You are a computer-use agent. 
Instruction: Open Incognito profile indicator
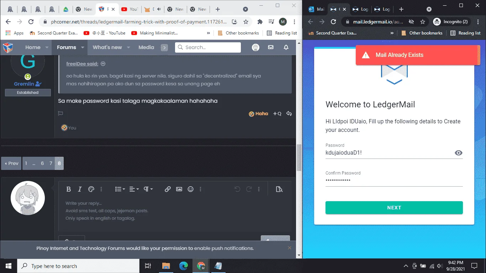tap(451, 22)
